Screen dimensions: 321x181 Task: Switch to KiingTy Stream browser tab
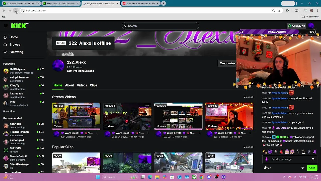(61, 4)
